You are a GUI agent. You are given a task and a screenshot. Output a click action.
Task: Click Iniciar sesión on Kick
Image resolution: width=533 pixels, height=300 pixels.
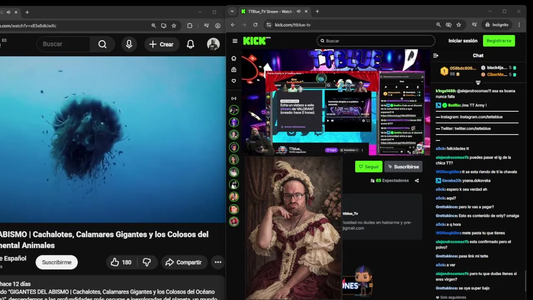pos(463,41)
